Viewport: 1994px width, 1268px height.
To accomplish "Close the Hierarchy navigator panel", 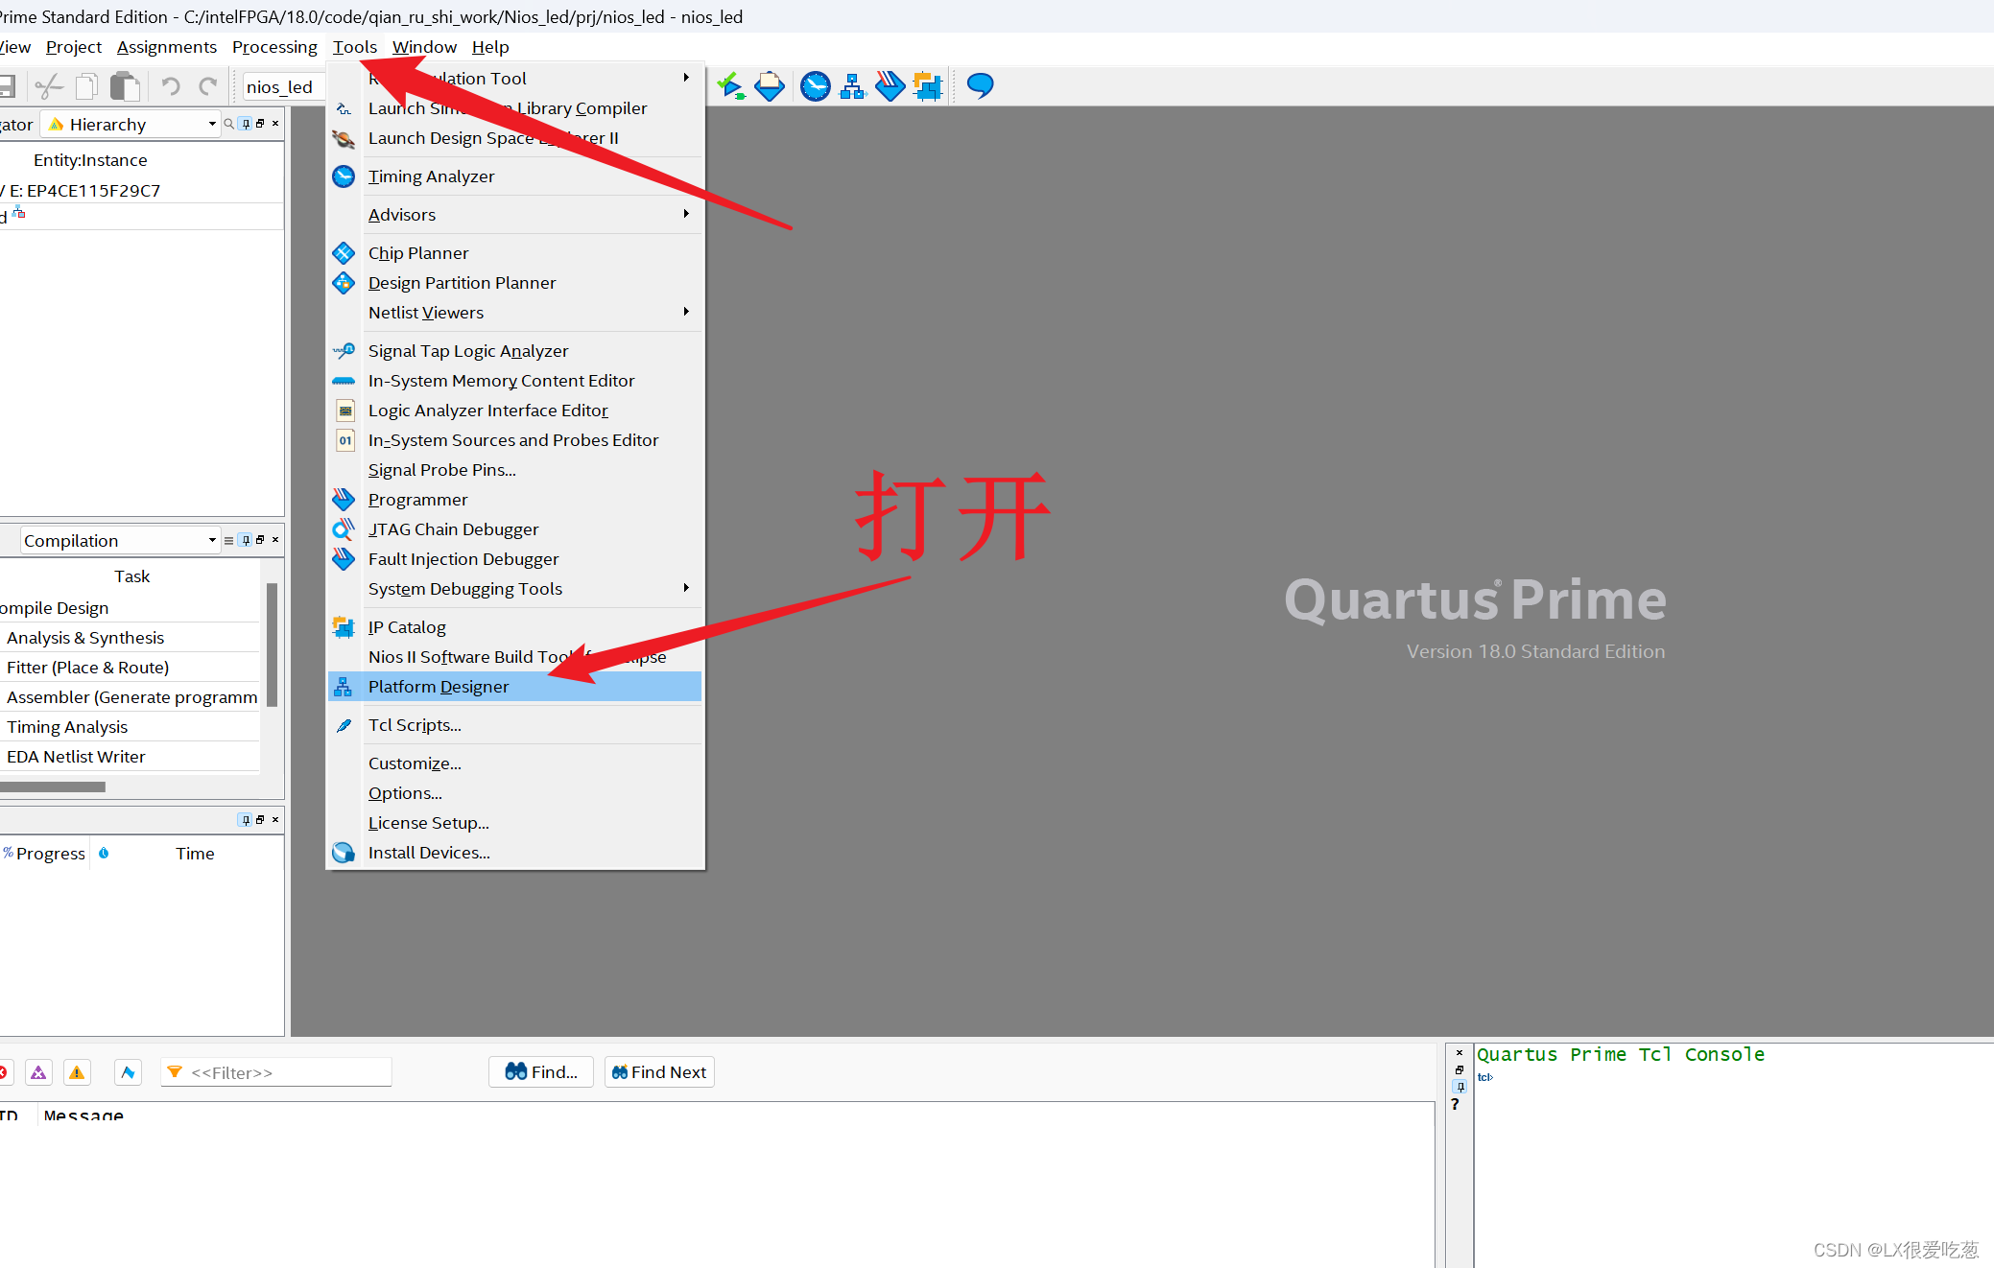I will (x=275, y=124).
